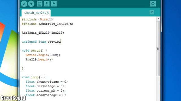Click the Verify checkmark button
The image size is (181, 101).
(24, 4)
